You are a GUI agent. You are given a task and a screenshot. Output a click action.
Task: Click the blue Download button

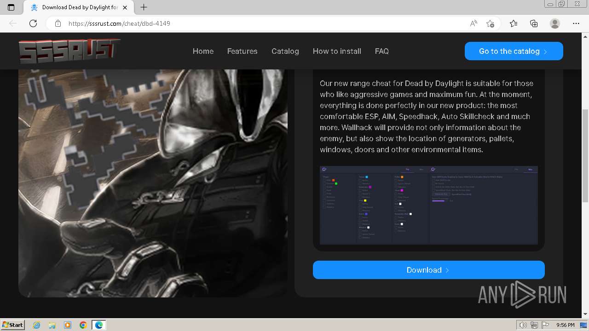[429, 270]
